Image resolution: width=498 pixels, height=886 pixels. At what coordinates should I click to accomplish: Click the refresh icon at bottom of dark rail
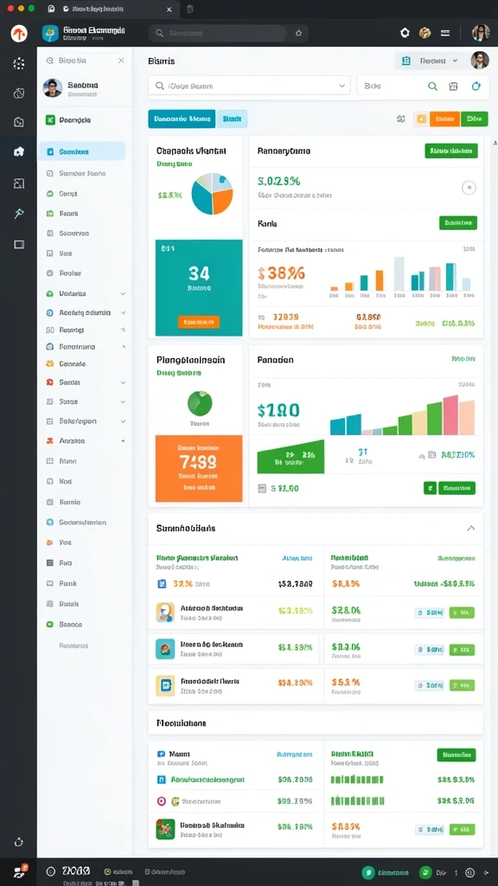pos(19,842)
